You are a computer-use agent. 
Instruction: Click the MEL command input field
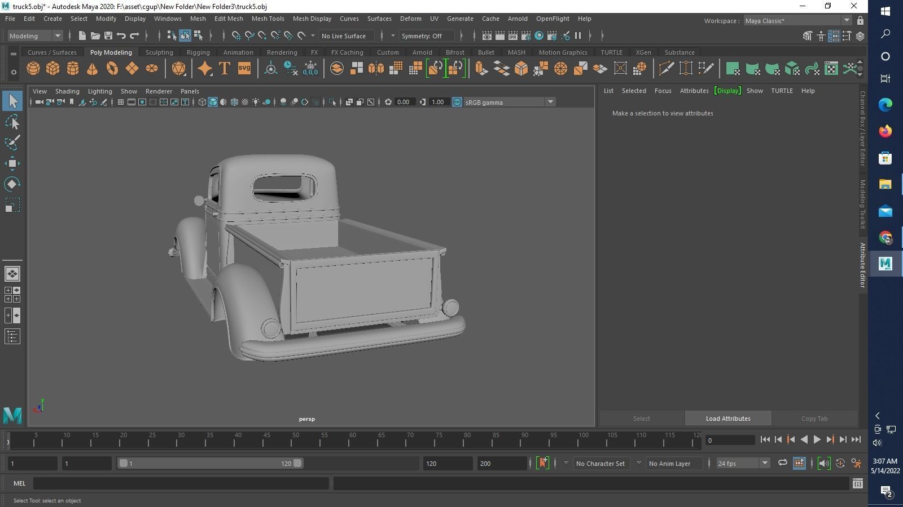[181, 483]
